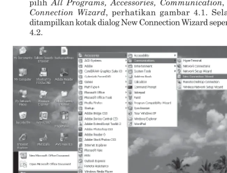Image resolution: width=227 pixels, height=173 pixels.
Task: Choose New Connection Wizard menu entry
Action: coord(202,76)
